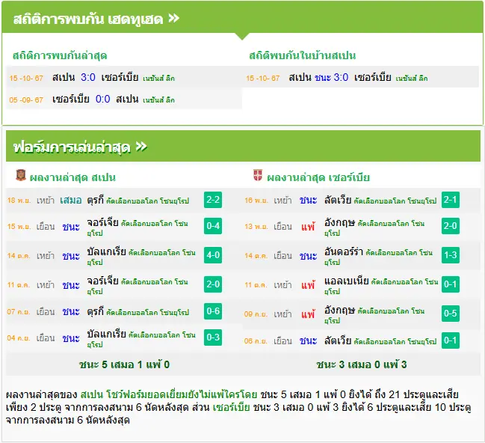Open the 0-5 score badge for England match
The width and height of the screenshot is (485, 443).
[451, 314]
